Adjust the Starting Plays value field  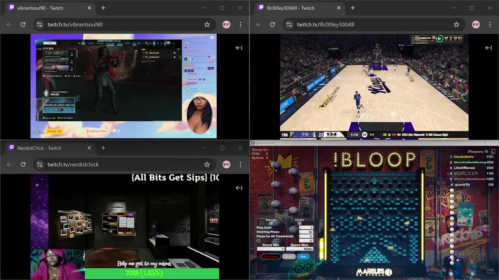[306, 232]
